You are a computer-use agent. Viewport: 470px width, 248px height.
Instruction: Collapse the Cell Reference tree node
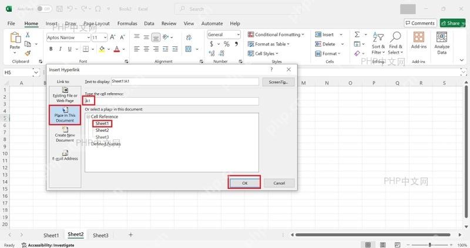tap(88, 116)
